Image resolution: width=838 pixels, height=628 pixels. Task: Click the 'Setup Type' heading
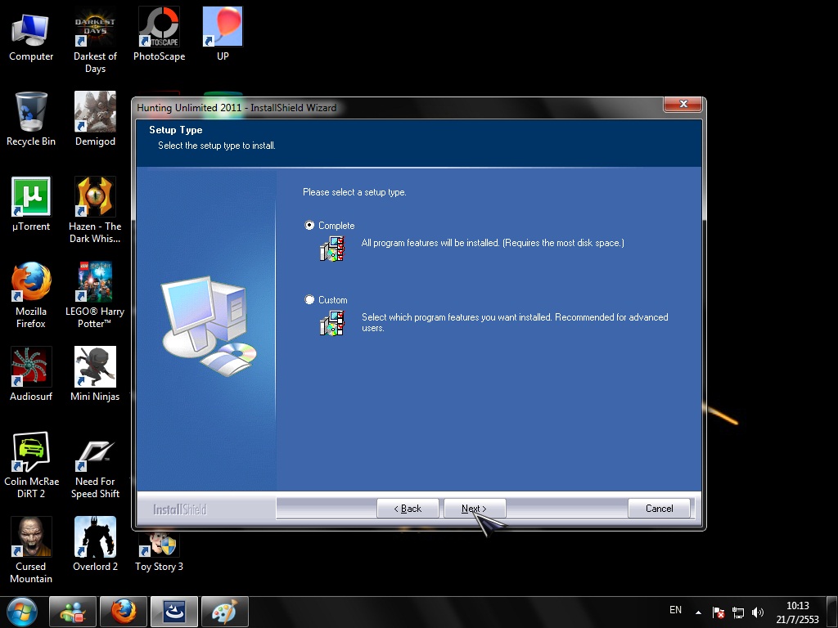[175, 130]
